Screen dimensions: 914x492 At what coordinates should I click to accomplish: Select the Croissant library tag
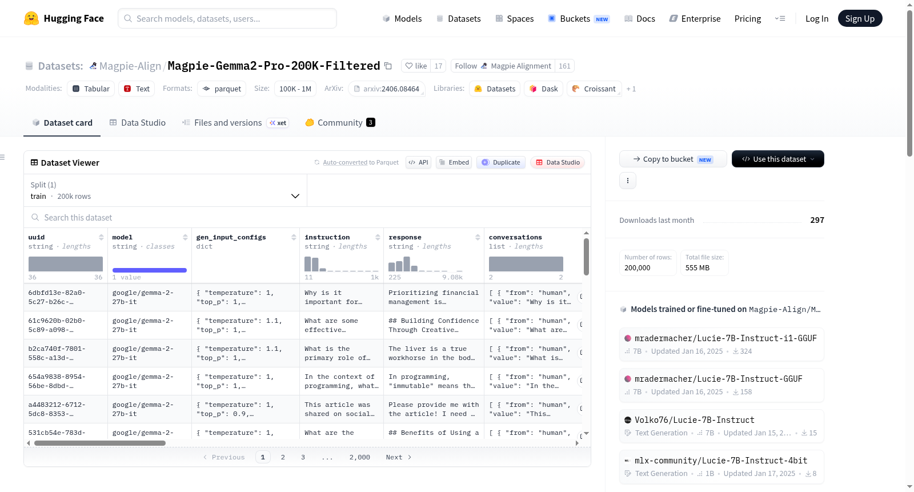point(594,89)
